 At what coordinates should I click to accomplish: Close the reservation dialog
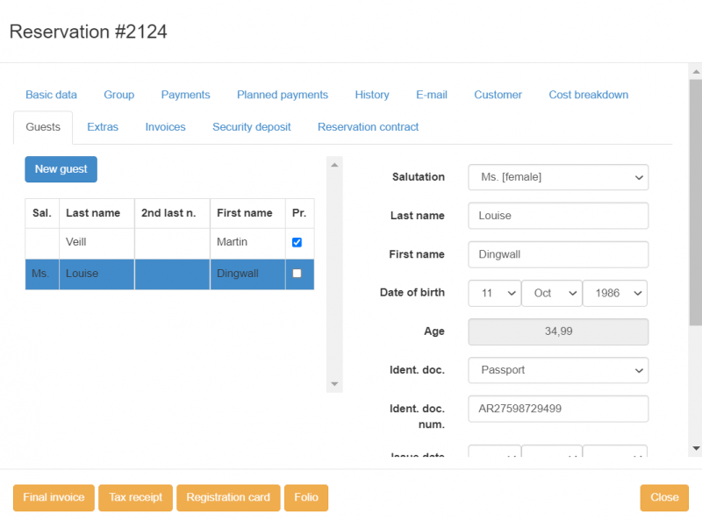pyautogui.click(x=663, y=497)
